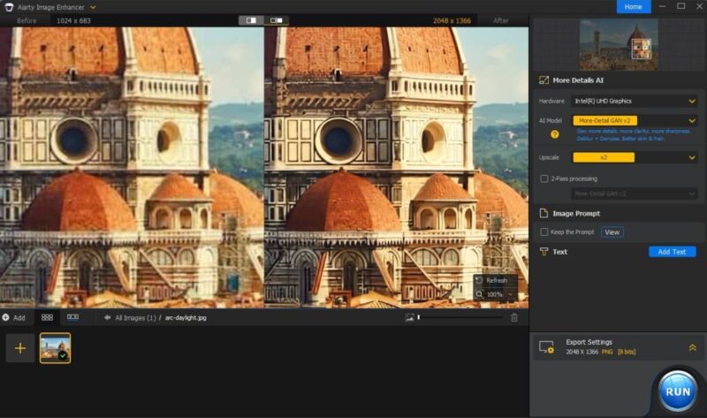Image resolution: width=707 pixels, height=418 pixels.
Task: Click the large plus add-image tile
Action: 19,348
